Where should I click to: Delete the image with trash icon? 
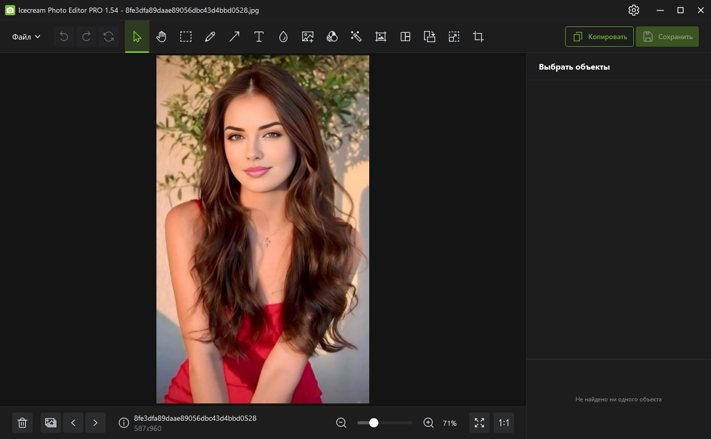(x=22, y=423)
